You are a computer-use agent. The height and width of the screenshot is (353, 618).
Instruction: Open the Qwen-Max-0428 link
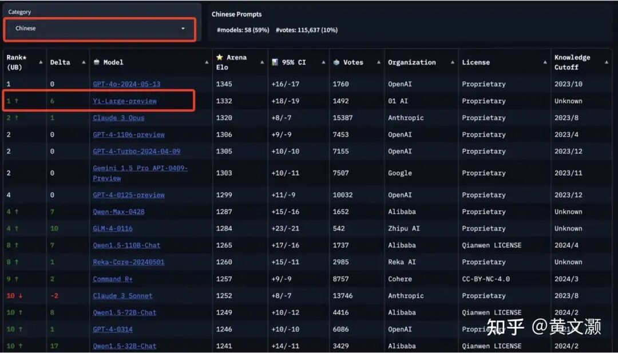(118, 212)
